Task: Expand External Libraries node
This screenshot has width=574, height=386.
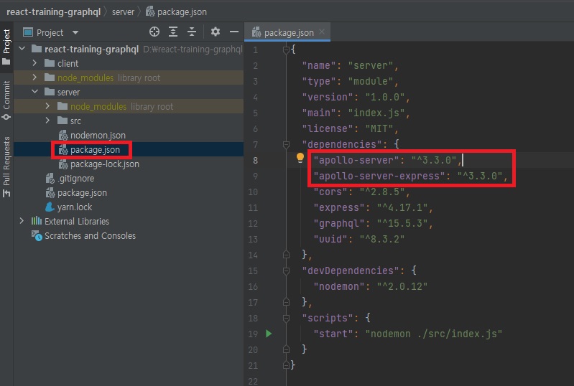Action: (22, 222)
